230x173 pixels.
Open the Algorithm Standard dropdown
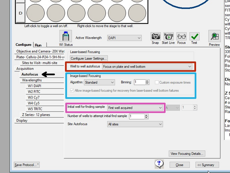click(99, 82)
